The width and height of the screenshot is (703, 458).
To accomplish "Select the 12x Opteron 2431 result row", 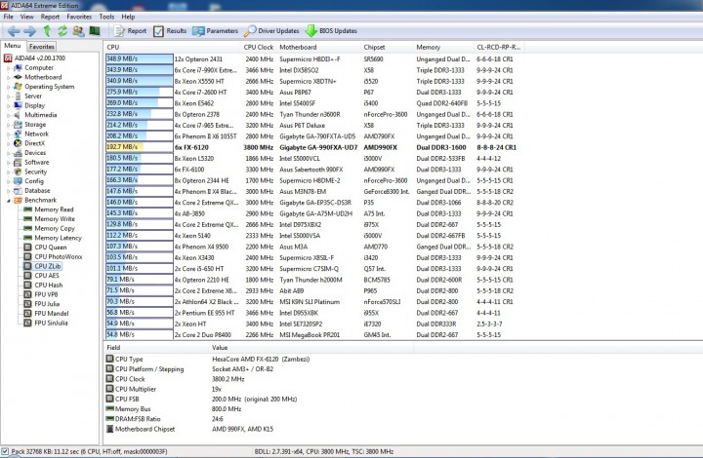I will 312,59.
